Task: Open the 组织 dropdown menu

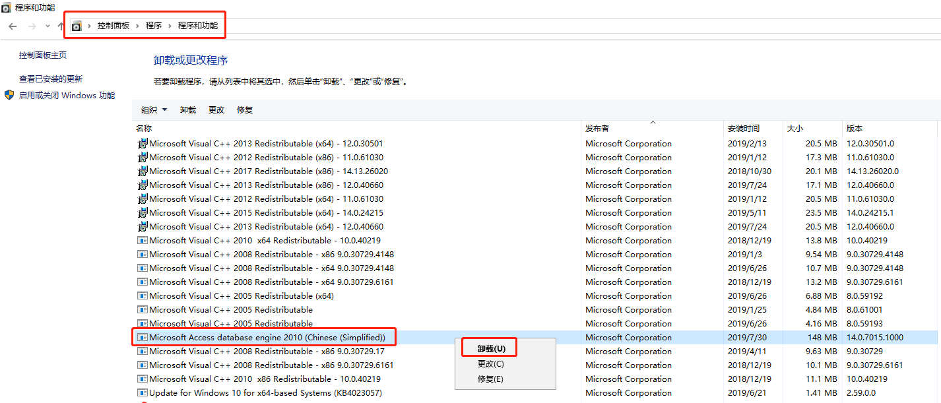Action: 154,110
